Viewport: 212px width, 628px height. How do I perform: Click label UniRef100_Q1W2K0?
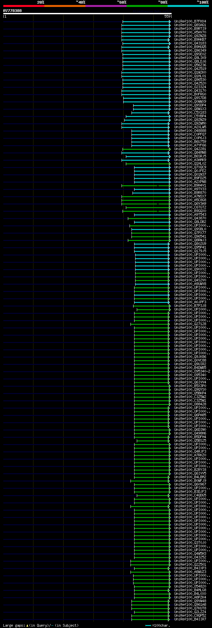[x=190, y=73]
